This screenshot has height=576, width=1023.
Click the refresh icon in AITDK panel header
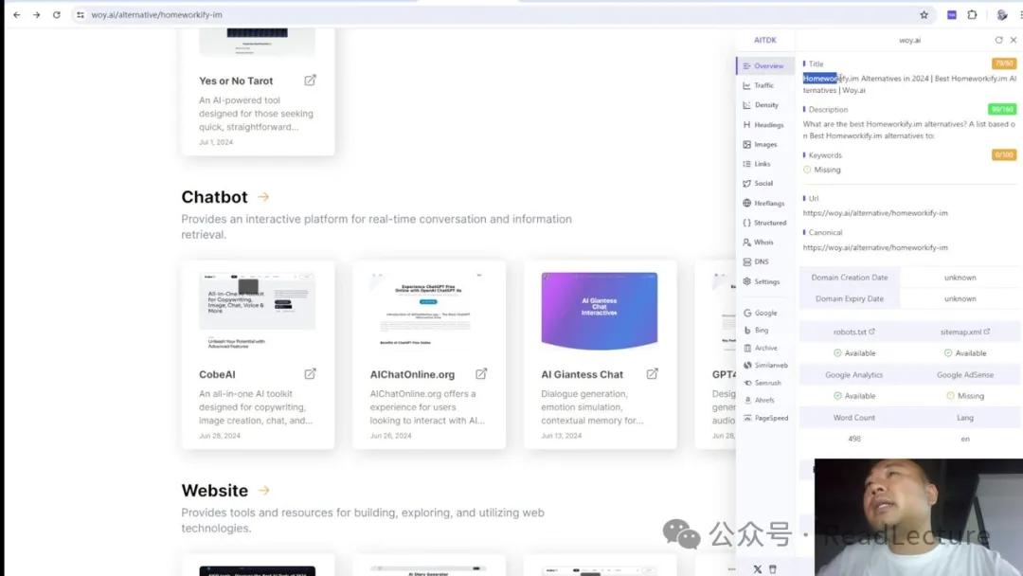point(998,41)
